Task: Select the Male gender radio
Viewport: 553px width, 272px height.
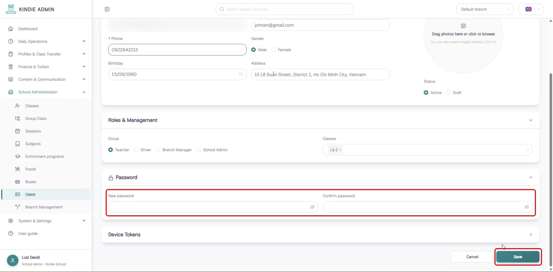Action: click(253, 50)
